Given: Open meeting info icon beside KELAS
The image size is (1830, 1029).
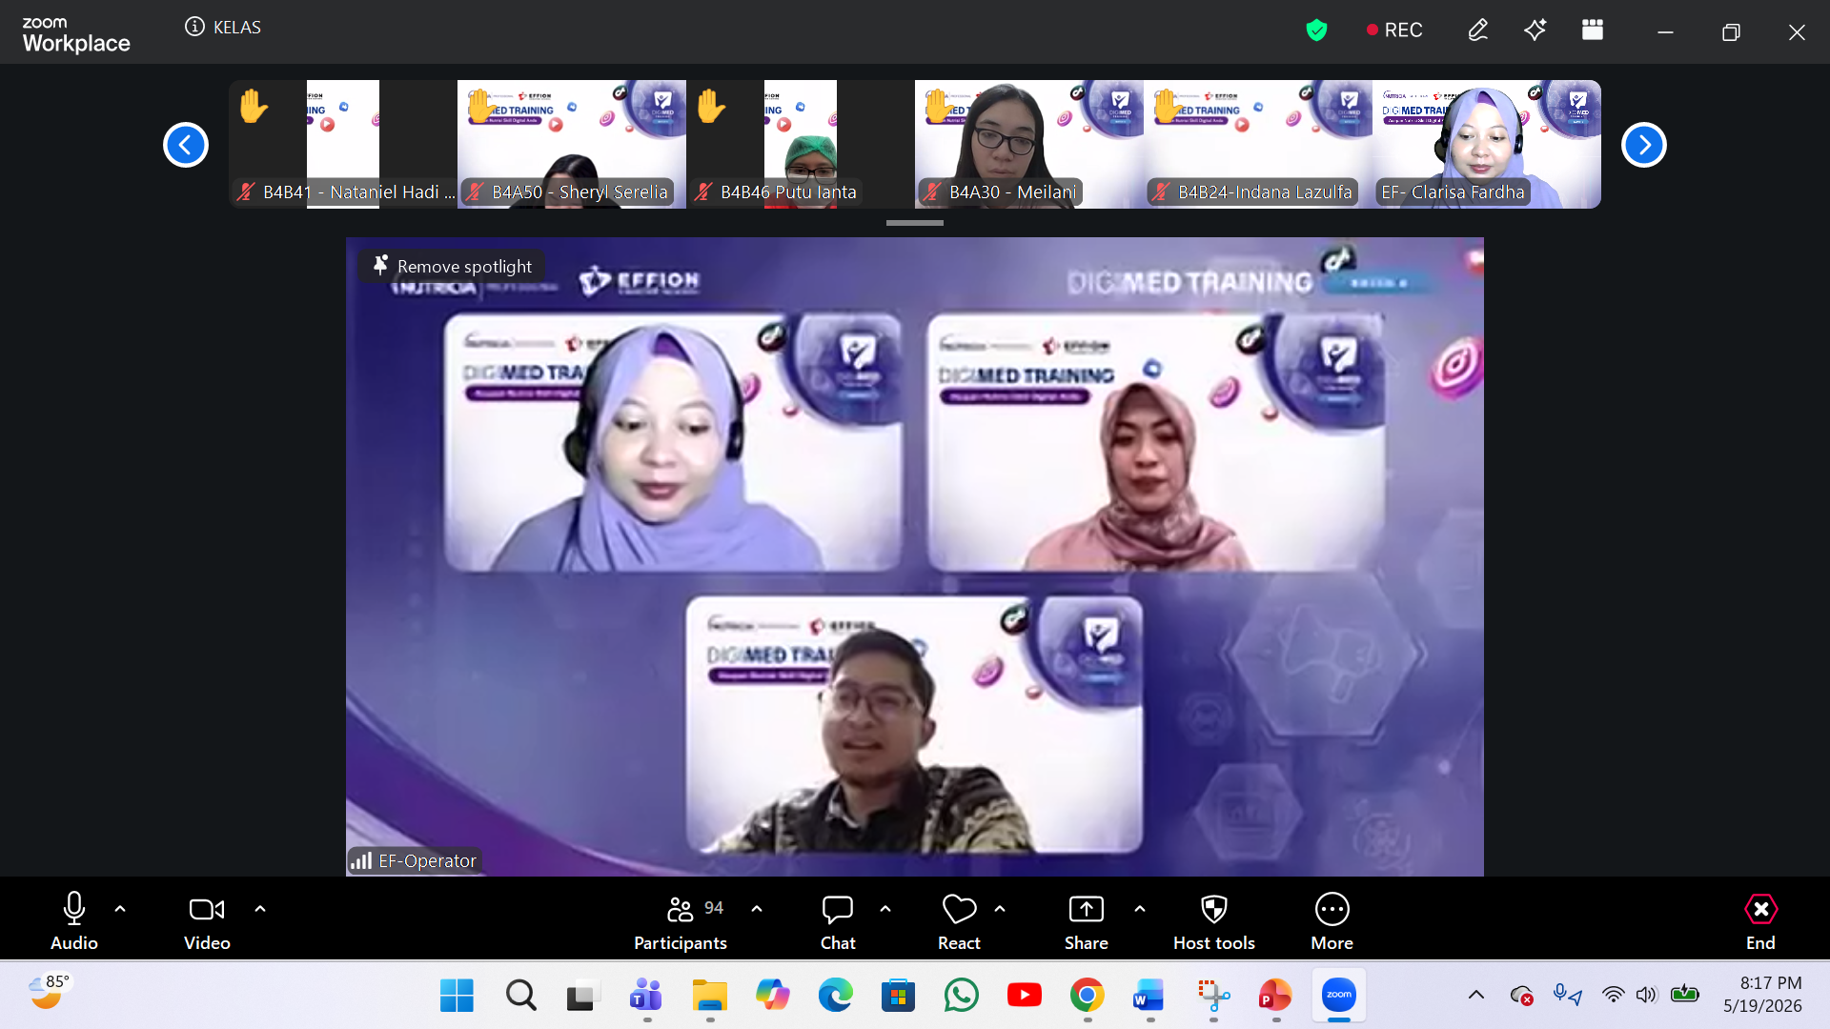Looking at the screenshot, I should pos(194,27).
